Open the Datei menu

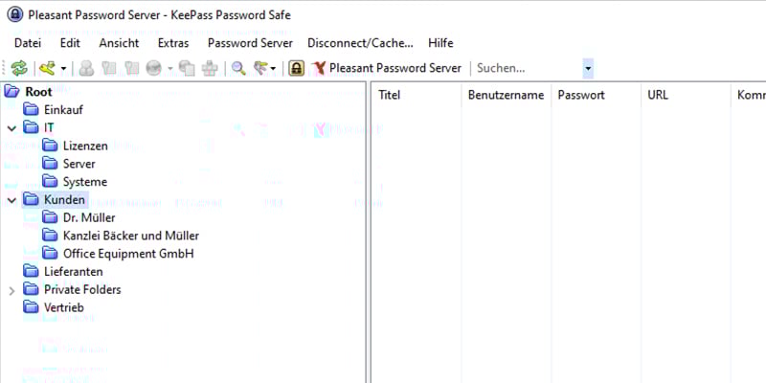(x=28, y=43)
